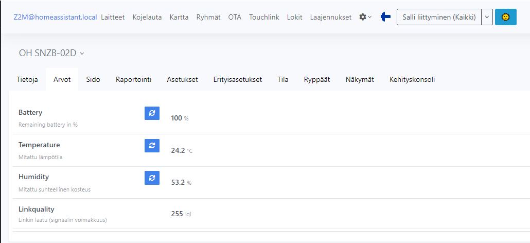Open the Sido tab
Image resolution: width=530 pixels, height=243 pixels.
[x=93, y=79]
